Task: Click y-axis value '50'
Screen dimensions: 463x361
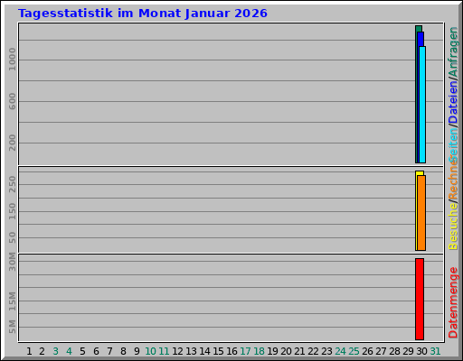Action: pos(12,237)
